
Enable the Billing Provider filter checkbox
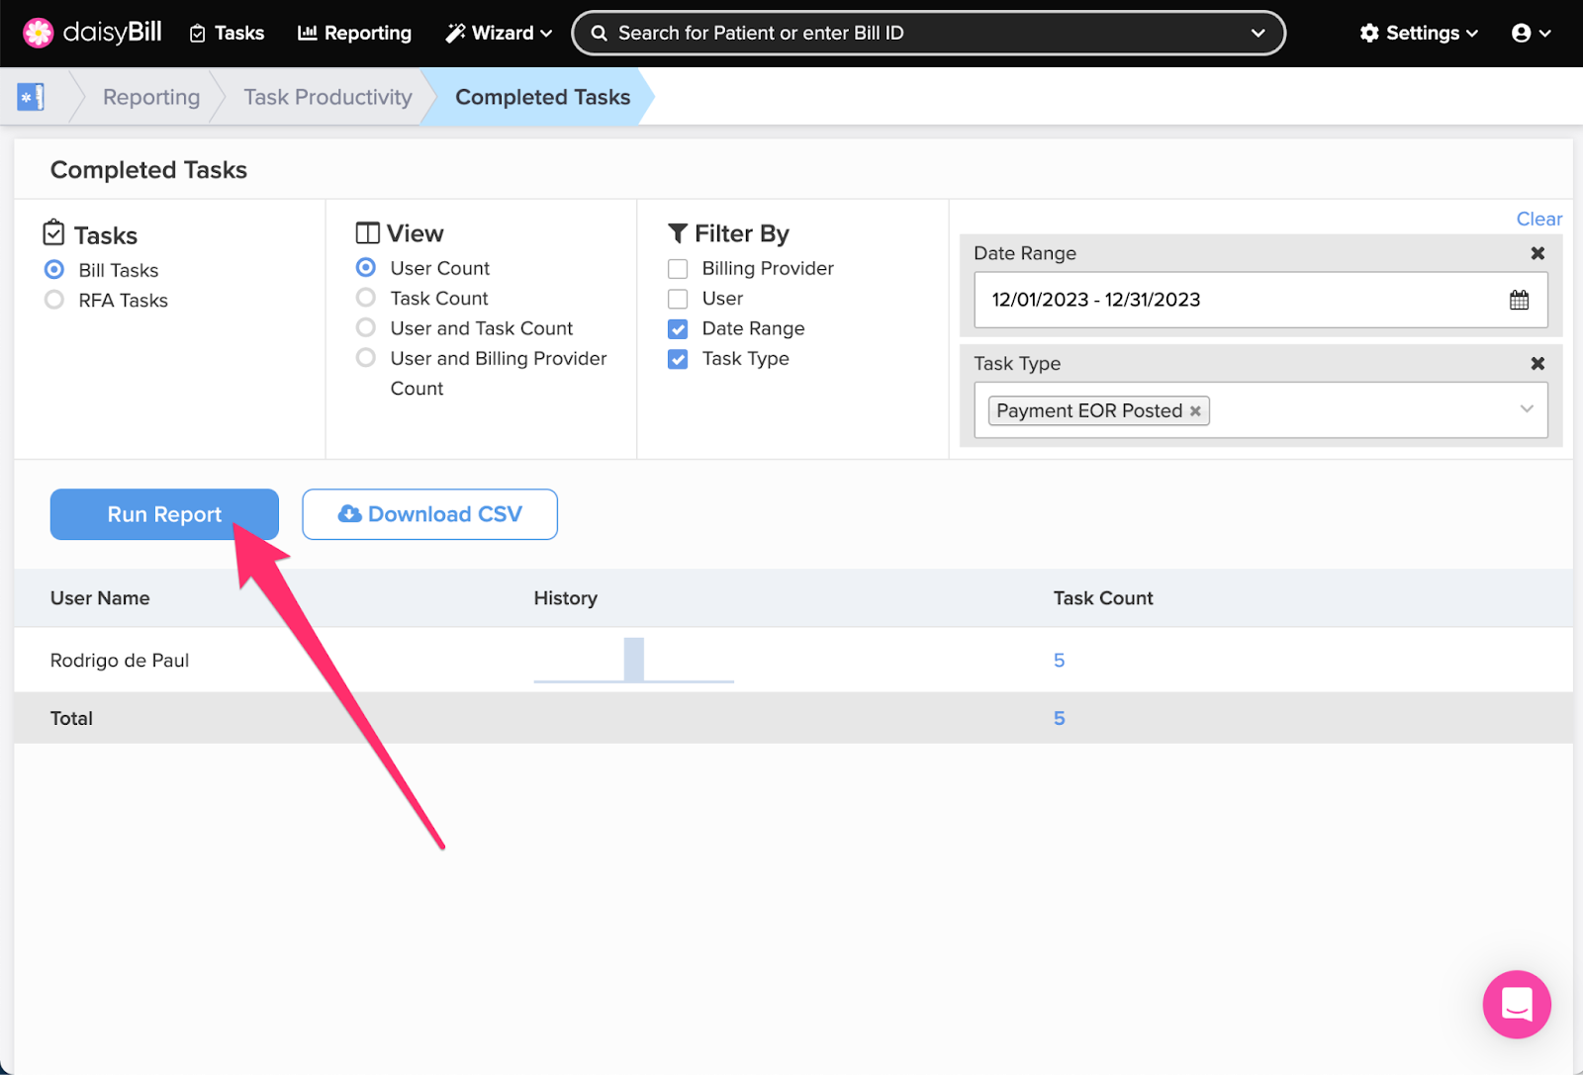click(678, 269)
